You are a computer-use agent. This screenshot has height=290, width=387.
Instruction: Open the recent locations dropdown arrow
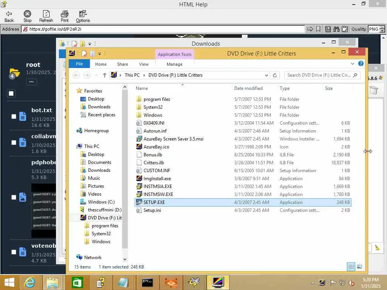[x=96, y=75]
